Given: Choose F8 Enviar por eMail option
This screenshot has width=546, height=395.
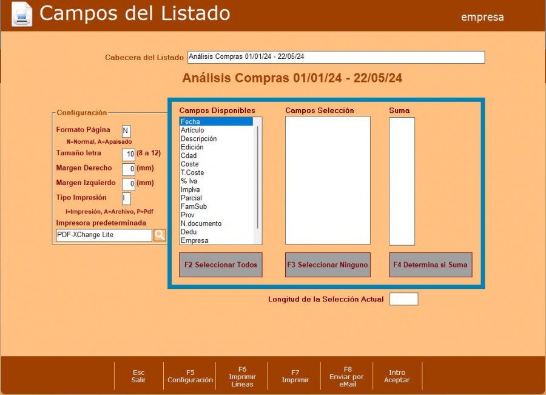Looking at the screenshot, I should [x=347, y=376].
